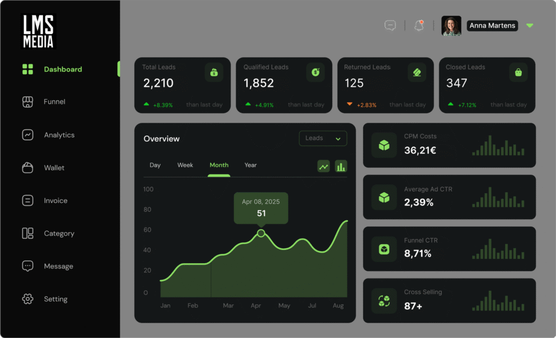Open the Leads dropdown in Overview

pyautogui.click(x=323, y=138)
